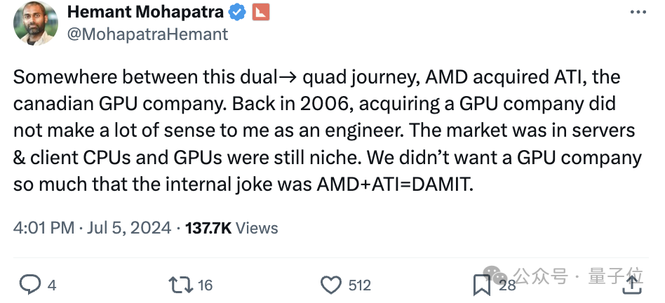
Task: Open the share icon for the tweet
Action: point(632,284)
